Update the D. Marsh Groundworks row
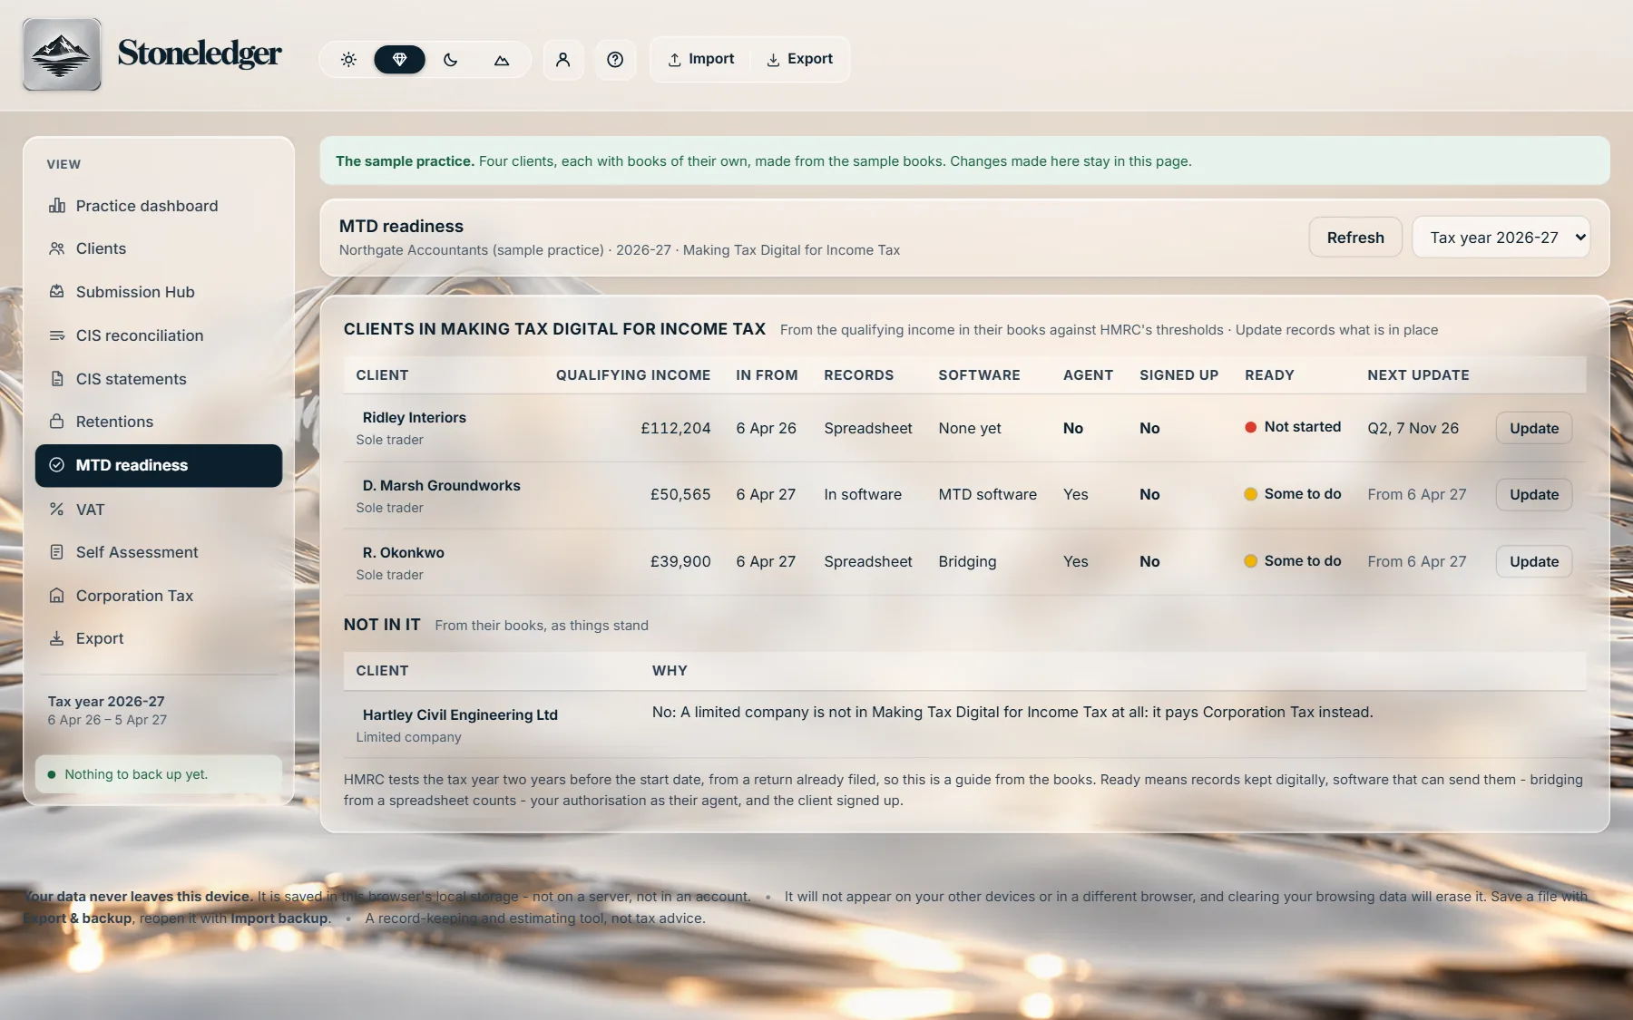The width and height of the screenshot is (1633, 1020). tap(1534, 494)
